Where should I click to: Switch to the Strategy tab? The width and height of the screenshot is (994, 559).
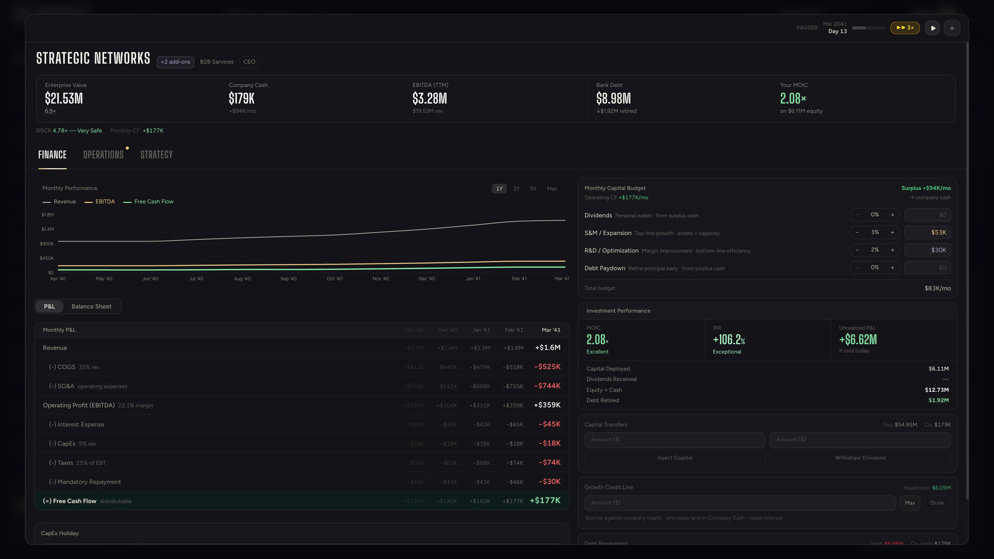tap(156, 155)
